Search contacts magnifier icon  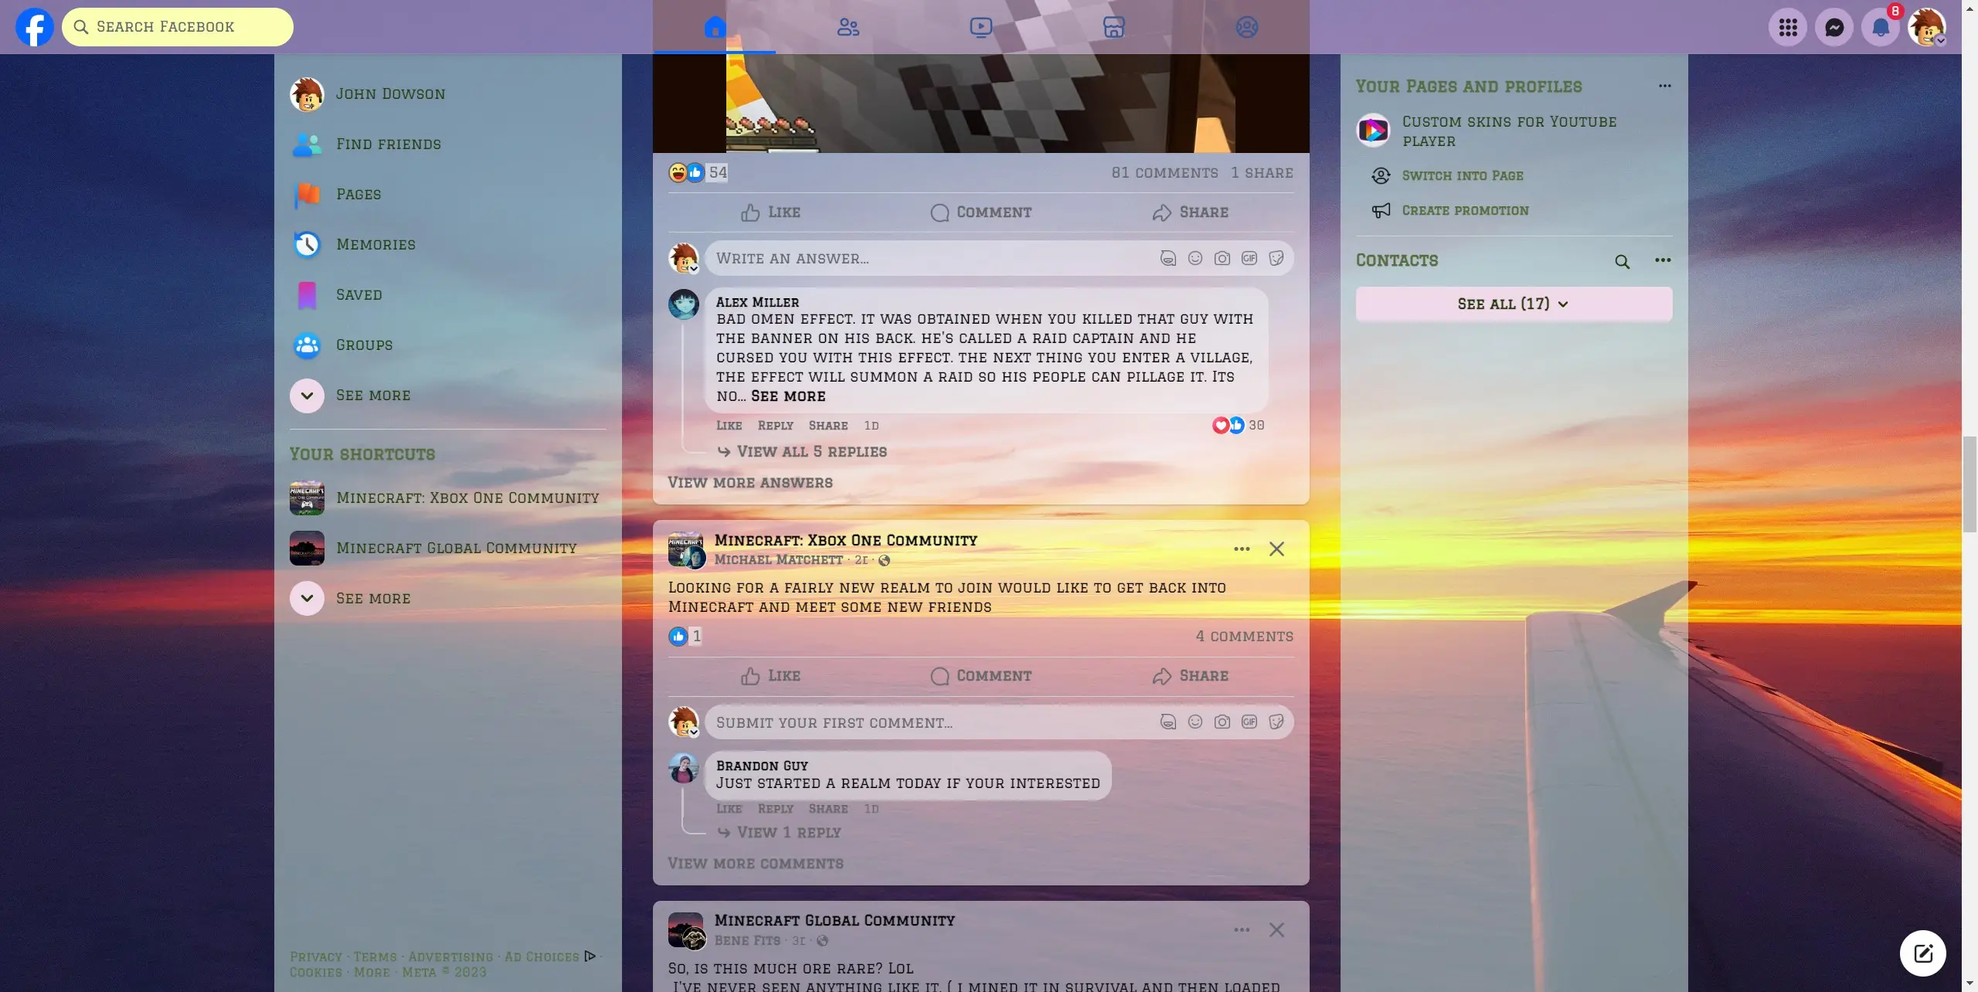click(1622, 262)
